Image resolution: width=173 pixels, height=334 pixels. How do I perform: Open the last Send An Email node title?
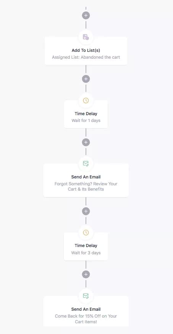click(86, 309)
